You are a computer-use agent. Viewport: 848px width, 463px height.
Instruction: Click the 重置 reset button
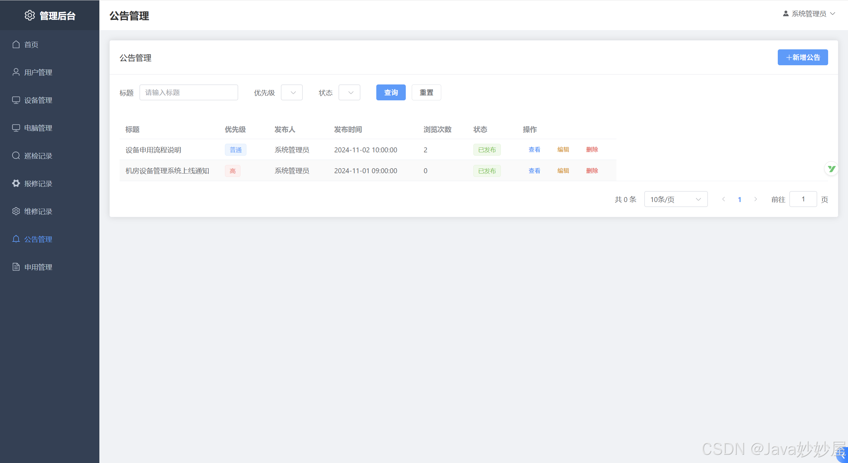(x=426, y=92)
